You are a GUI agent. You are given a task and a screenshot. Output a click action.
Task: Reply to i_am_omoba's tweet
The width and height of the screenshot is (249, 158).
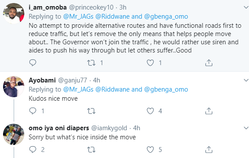pyautogui.click(x=33, y=63)
